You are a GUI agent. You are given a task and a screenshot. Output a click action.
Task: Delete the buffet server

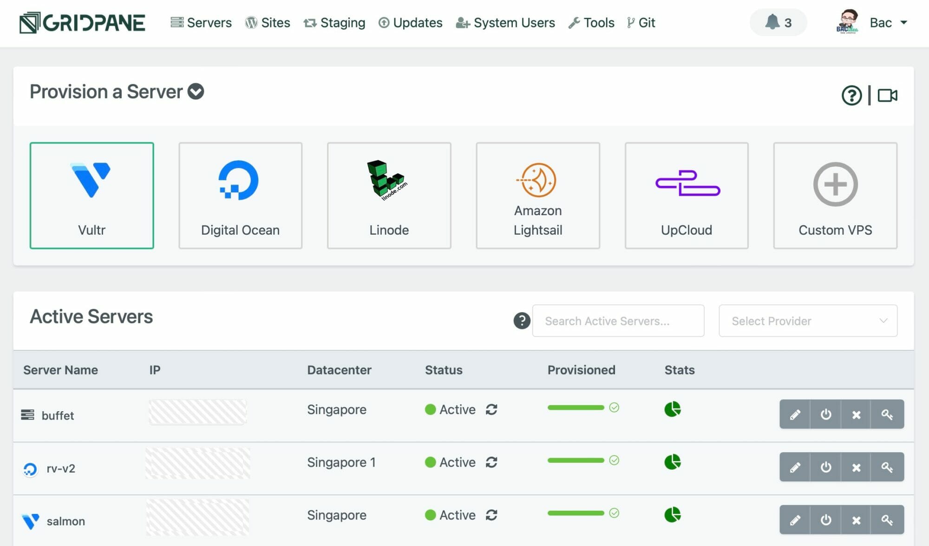coord(856,414)
